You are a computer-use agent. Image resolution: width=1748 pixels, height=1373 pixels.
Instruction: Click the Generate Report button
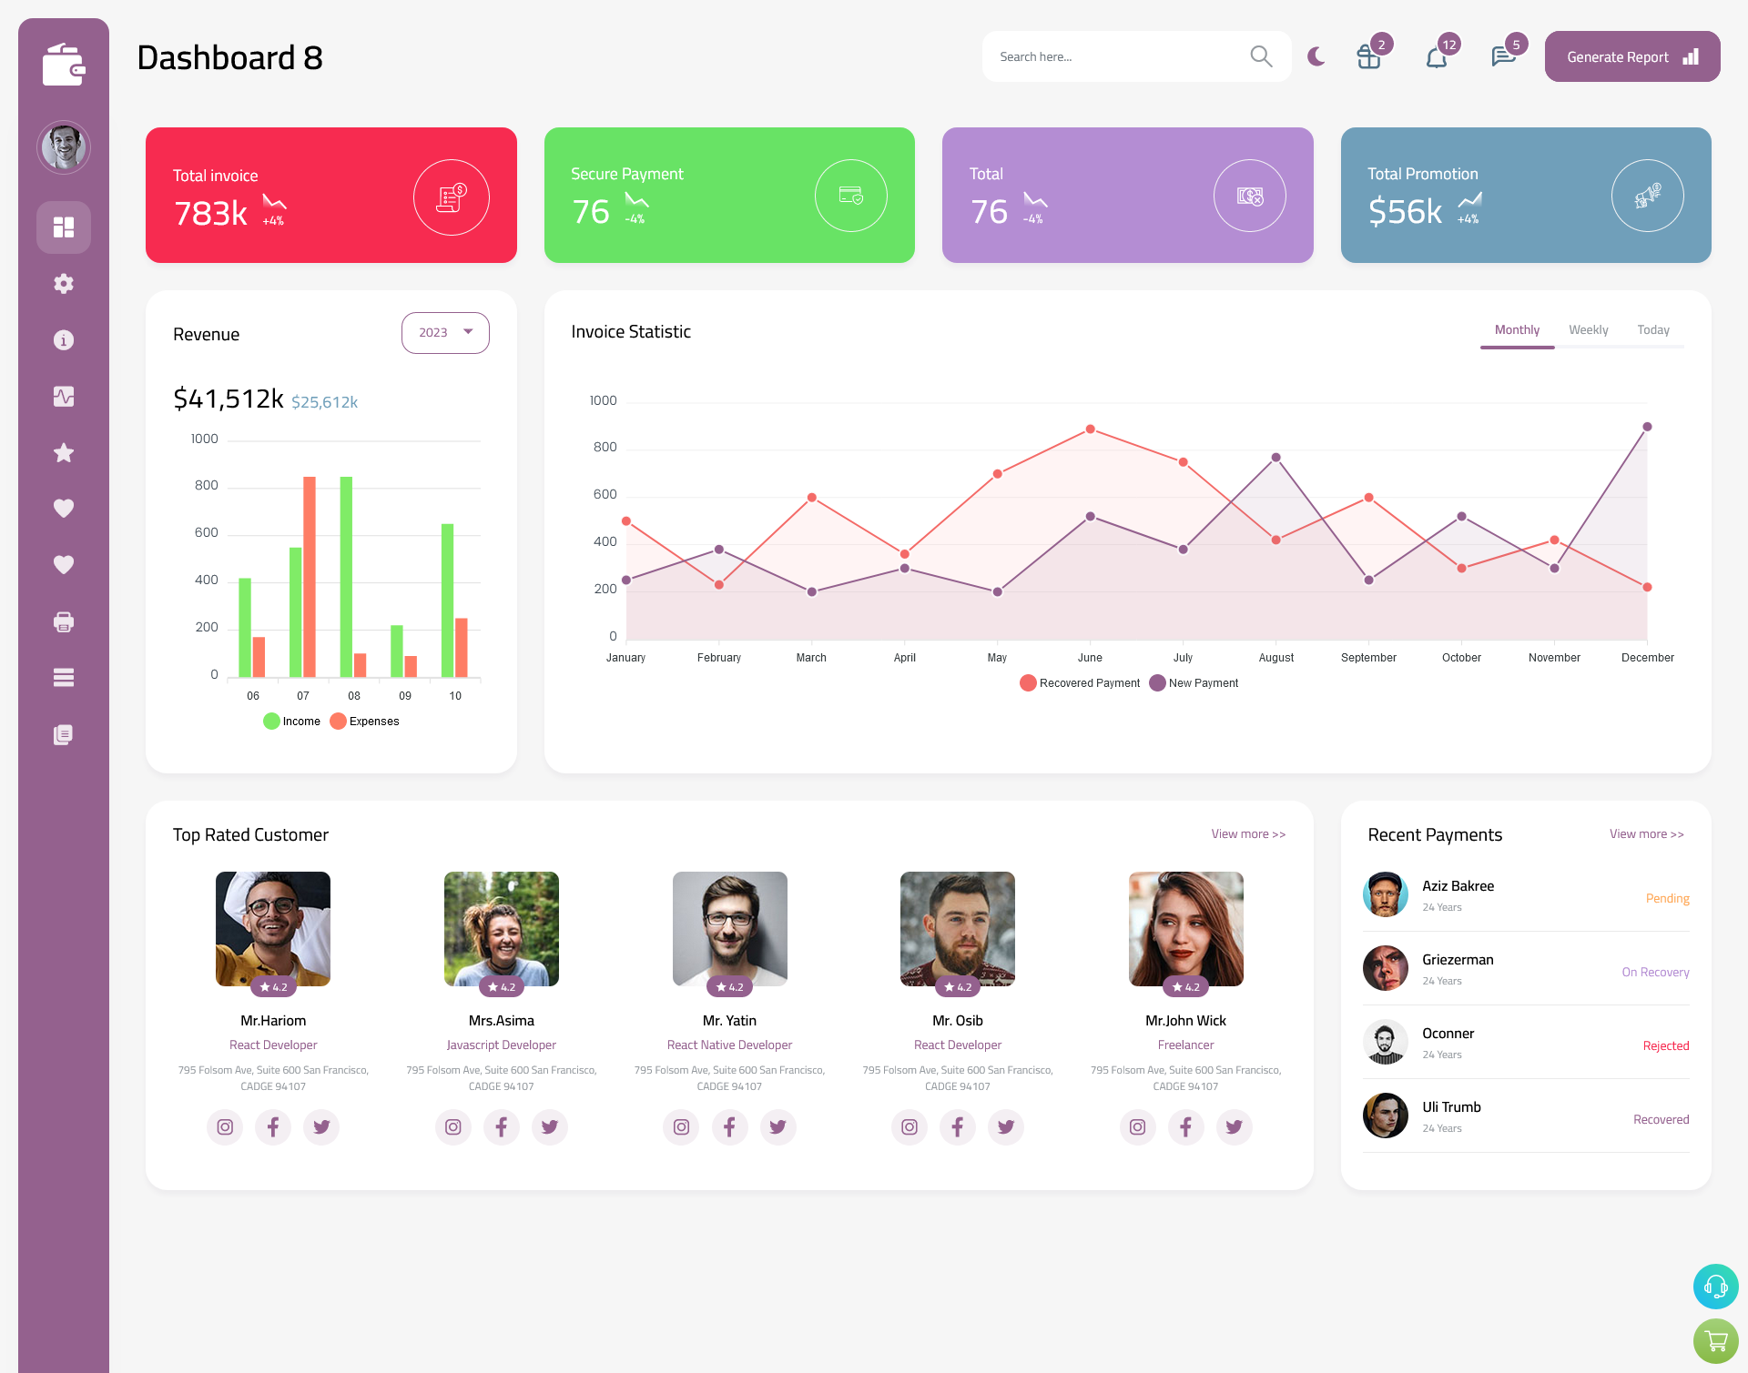[x=1631, y=56]
